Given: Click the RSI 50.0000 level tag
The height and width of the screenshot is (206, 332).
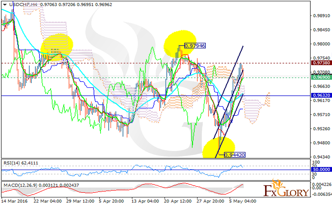Looking at the screenshot, I should coord(322,169).
